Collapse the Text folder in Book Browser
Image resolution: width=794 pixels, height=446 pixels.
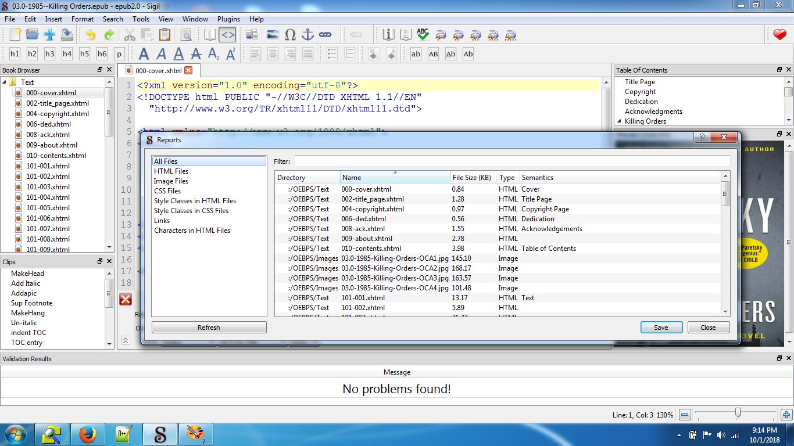coord(5,82)
